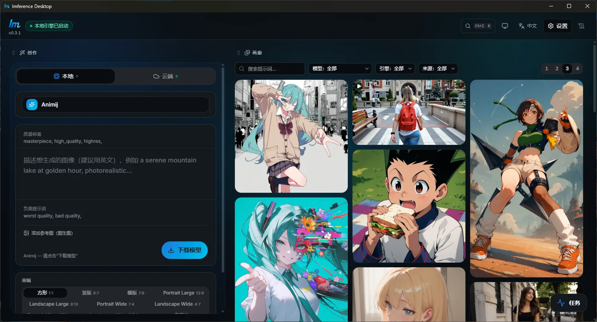Open the Ctrl K search box
This screenshot has width=597, height=322.
click(478, 26)
